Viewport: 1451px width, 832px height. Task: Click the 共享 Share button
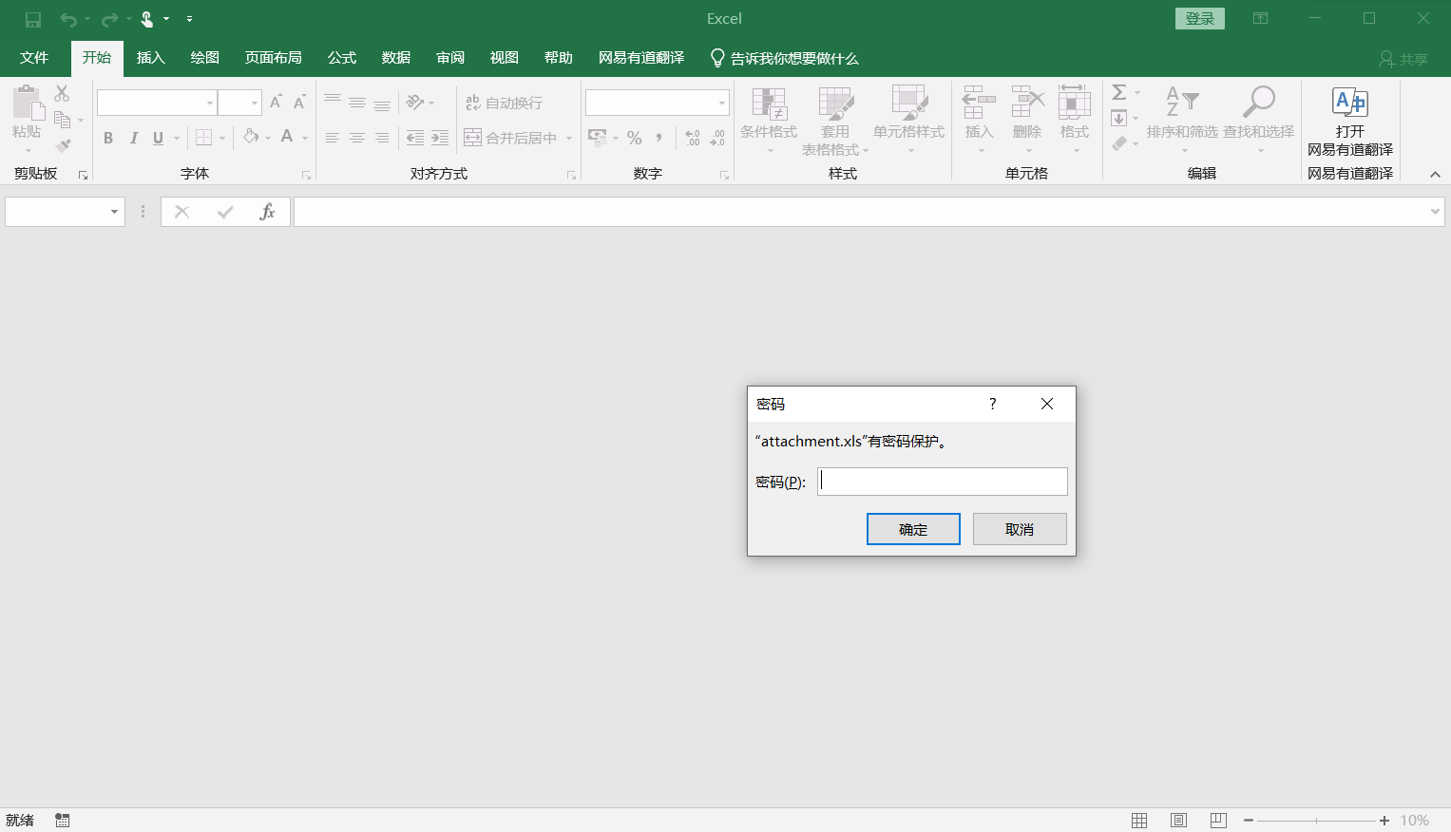(1403, 59)
